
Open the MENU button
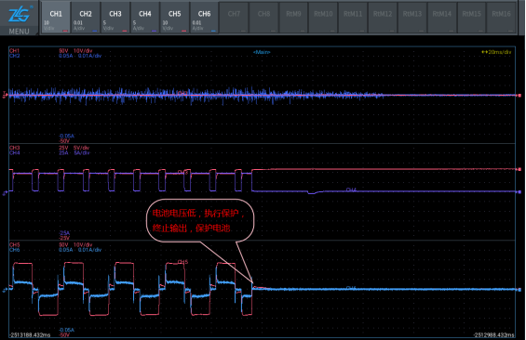tap(19, 32)
